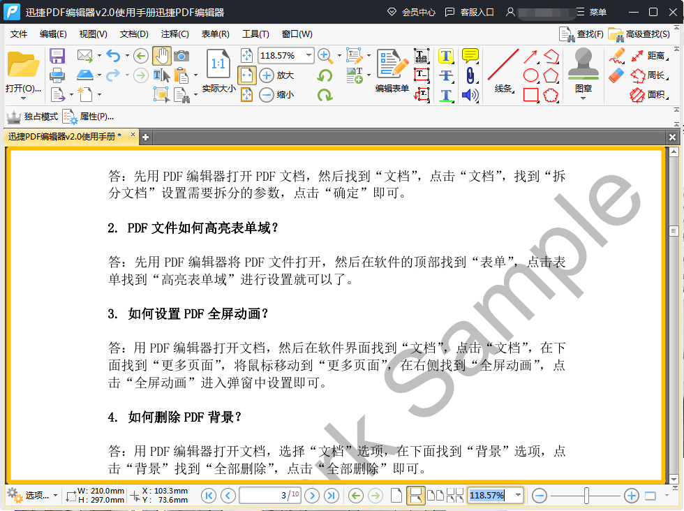The width and height of the screenshot is (684, 511).
Task: Select the Rectangle shape tool
Action: 530,95
